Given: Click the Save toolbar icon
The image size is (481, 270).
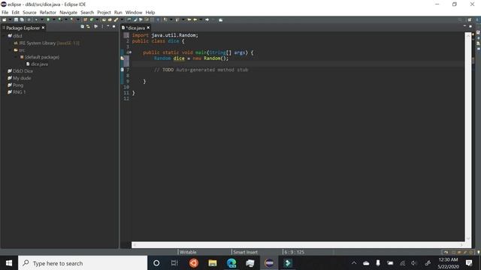Looking at the screenshot, I should click(x=16, y=19).
